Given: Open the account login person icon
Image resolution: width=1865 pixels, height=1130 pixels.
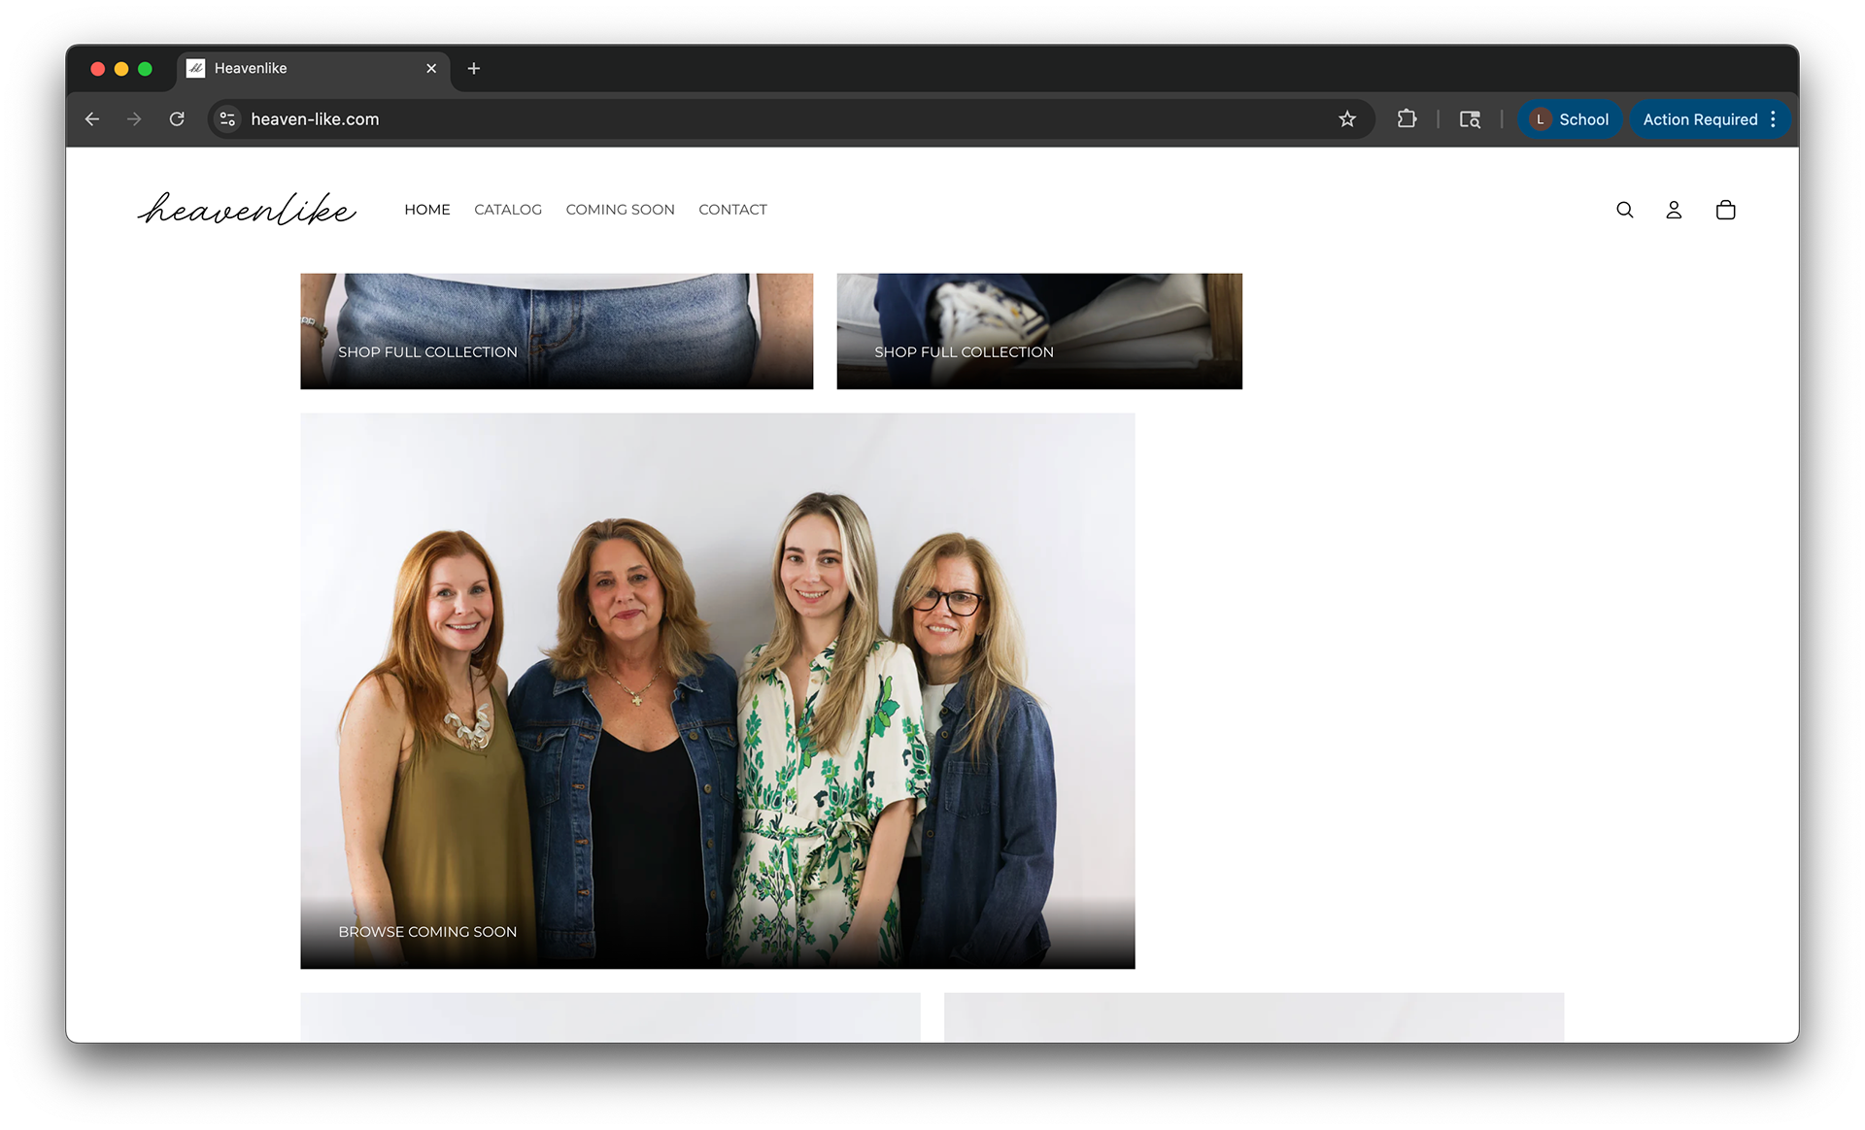Looking at the screenshot, I should (1674, 210).
